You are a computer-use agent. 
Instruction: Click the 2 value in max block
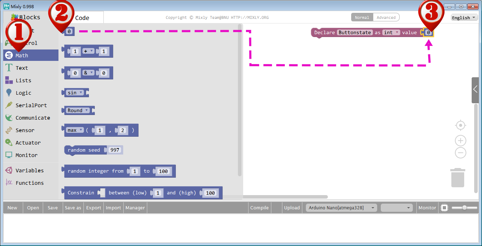point(123,130)
